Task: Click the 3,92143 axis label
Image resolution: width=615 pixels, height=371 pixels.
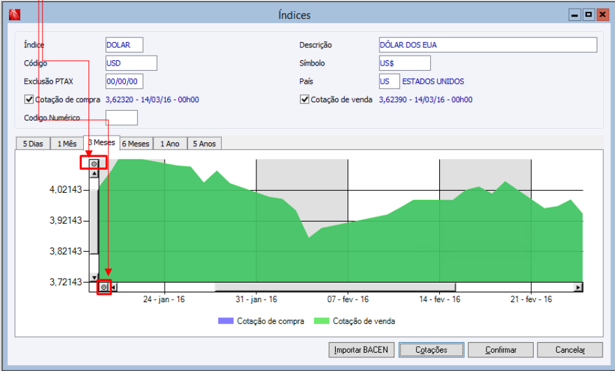Action: coord(66,220)
